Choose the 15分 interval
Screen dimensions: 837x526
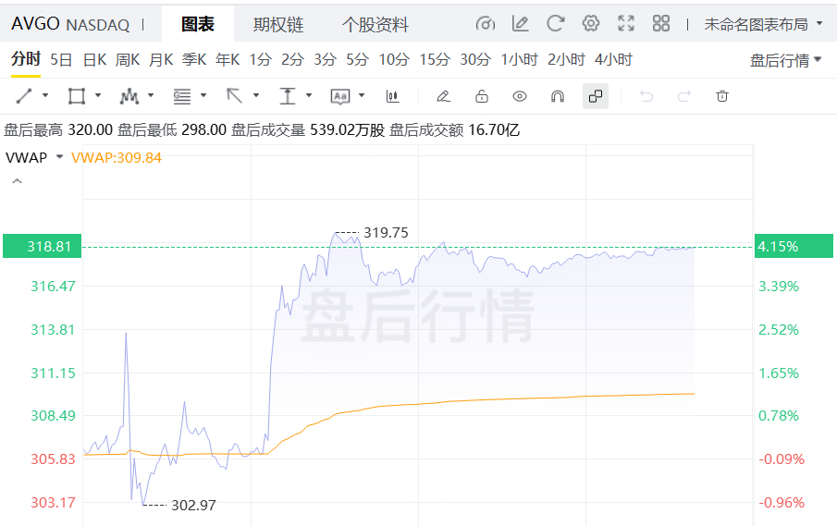434,60
